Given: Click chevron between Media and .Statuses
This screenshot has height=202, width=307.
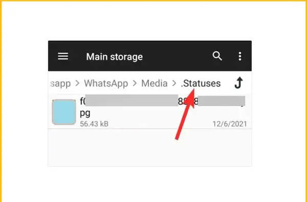Looking at the screenshot, I should click(174, 84).
